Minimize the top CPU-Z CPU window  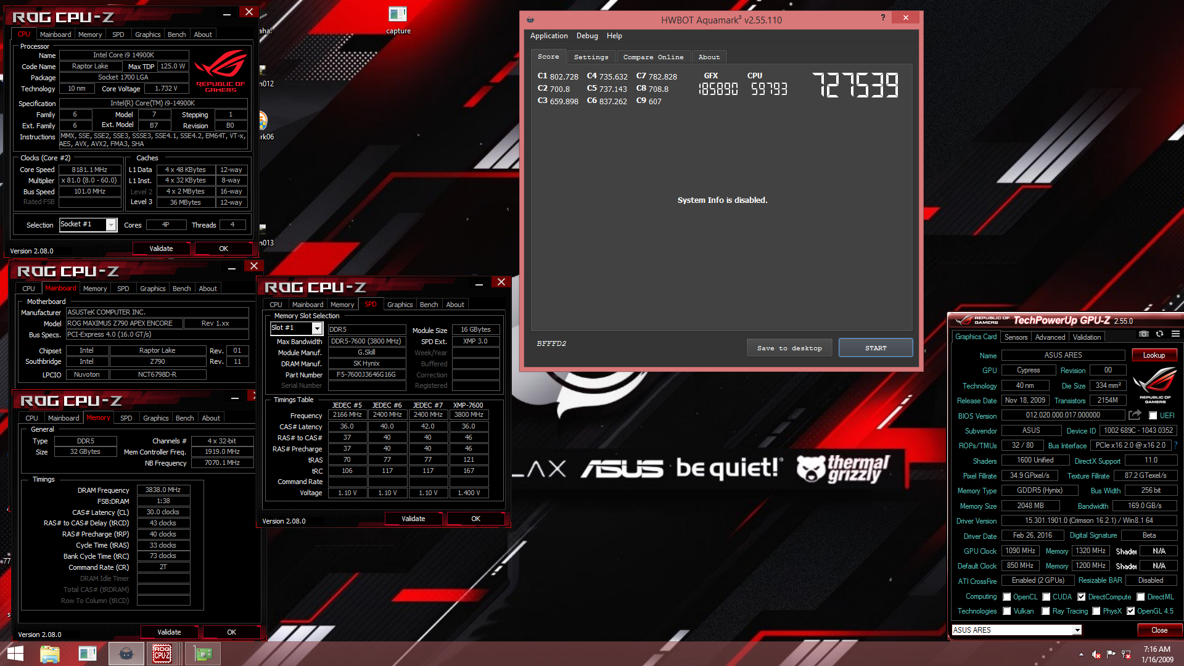click(227, 13)
